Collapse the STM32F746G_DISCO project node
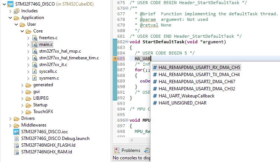Screen dimensions: 280x162 click(4, 4)
